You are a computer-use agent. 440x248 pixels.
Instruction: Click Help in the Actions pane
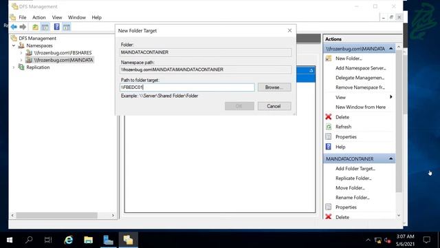point(340,147)
